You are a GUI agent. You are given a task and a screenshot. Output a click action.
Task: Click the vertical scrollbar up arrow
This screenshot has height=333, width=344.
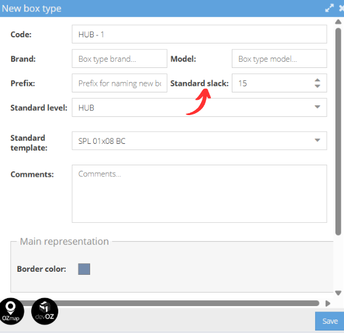[x=338, y=21]
